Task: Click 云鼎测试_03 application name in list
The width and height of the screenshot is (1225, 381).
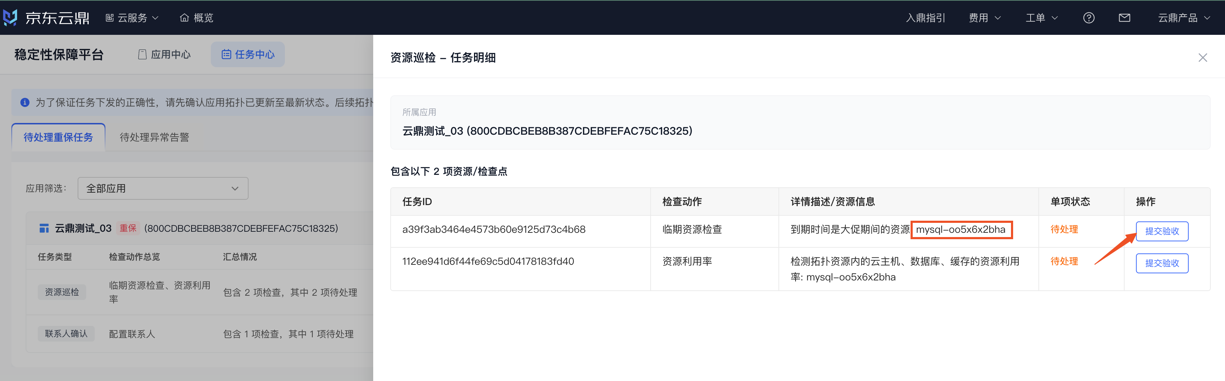Action: click(x=83, y=228)
